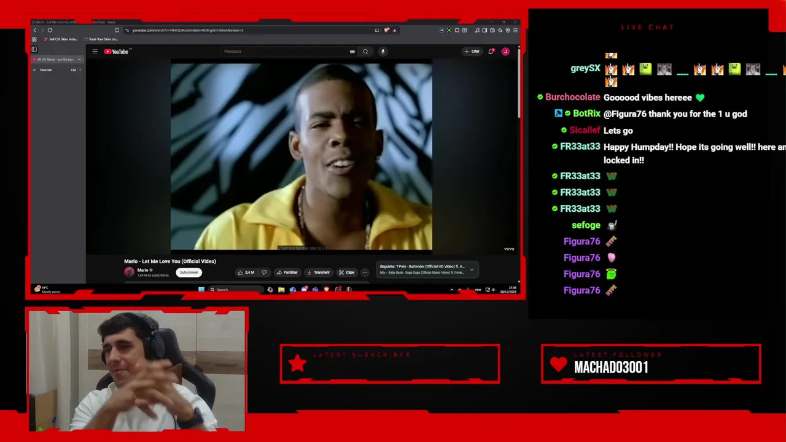Click the Criar create button

click(472, 52)
